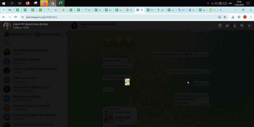Delete the photo via the trash icon
This screenshot has height=127, width=254.
[220, 26]
